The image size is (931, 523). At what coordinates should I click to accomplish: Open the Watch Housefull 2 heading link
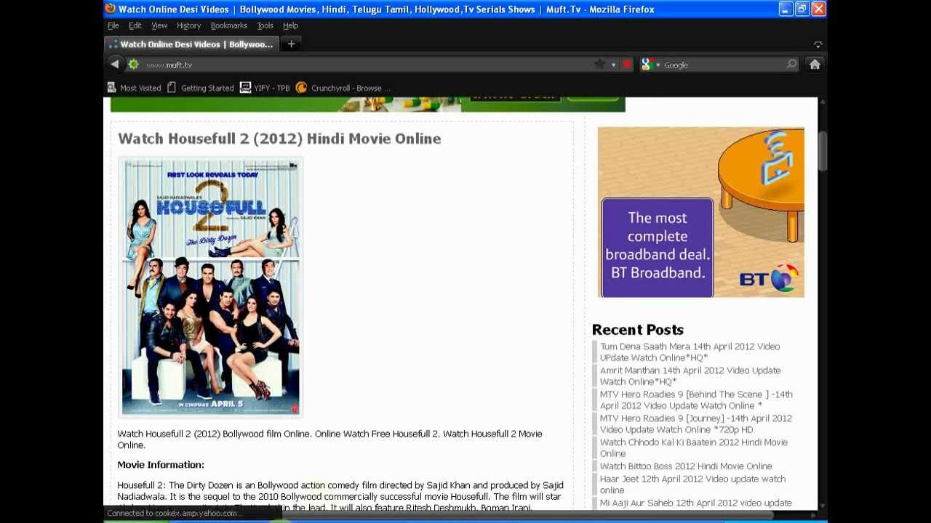pyautogui.click(x=279, y=138)
